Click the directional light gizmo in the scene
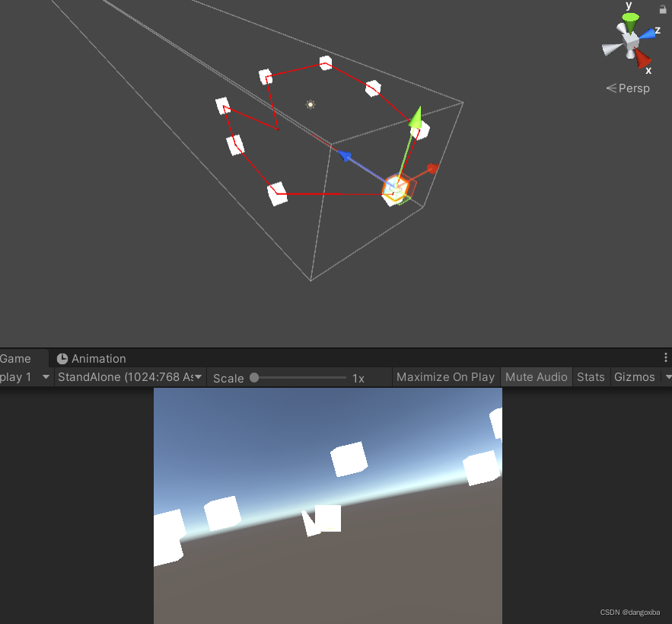This screenshot has height=624, width=672. [311, 105]
